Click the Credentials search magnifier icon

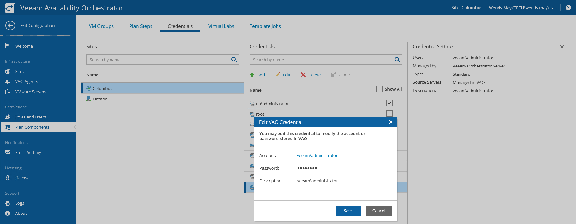pyautogui.click(x=397, y=60)
